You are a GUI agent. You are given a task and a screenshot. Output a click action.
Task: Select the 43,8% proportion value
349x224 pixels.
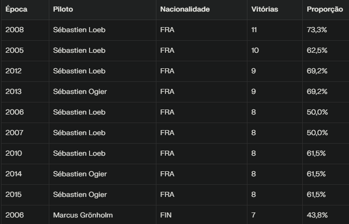coord(317,215)
